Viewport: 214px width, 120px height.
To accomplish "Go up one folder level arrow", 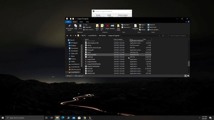I will click(76, 36).
